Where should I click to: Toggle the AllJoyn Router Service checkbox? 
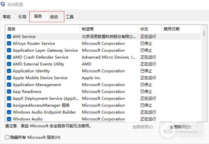(x=9, y=43)
